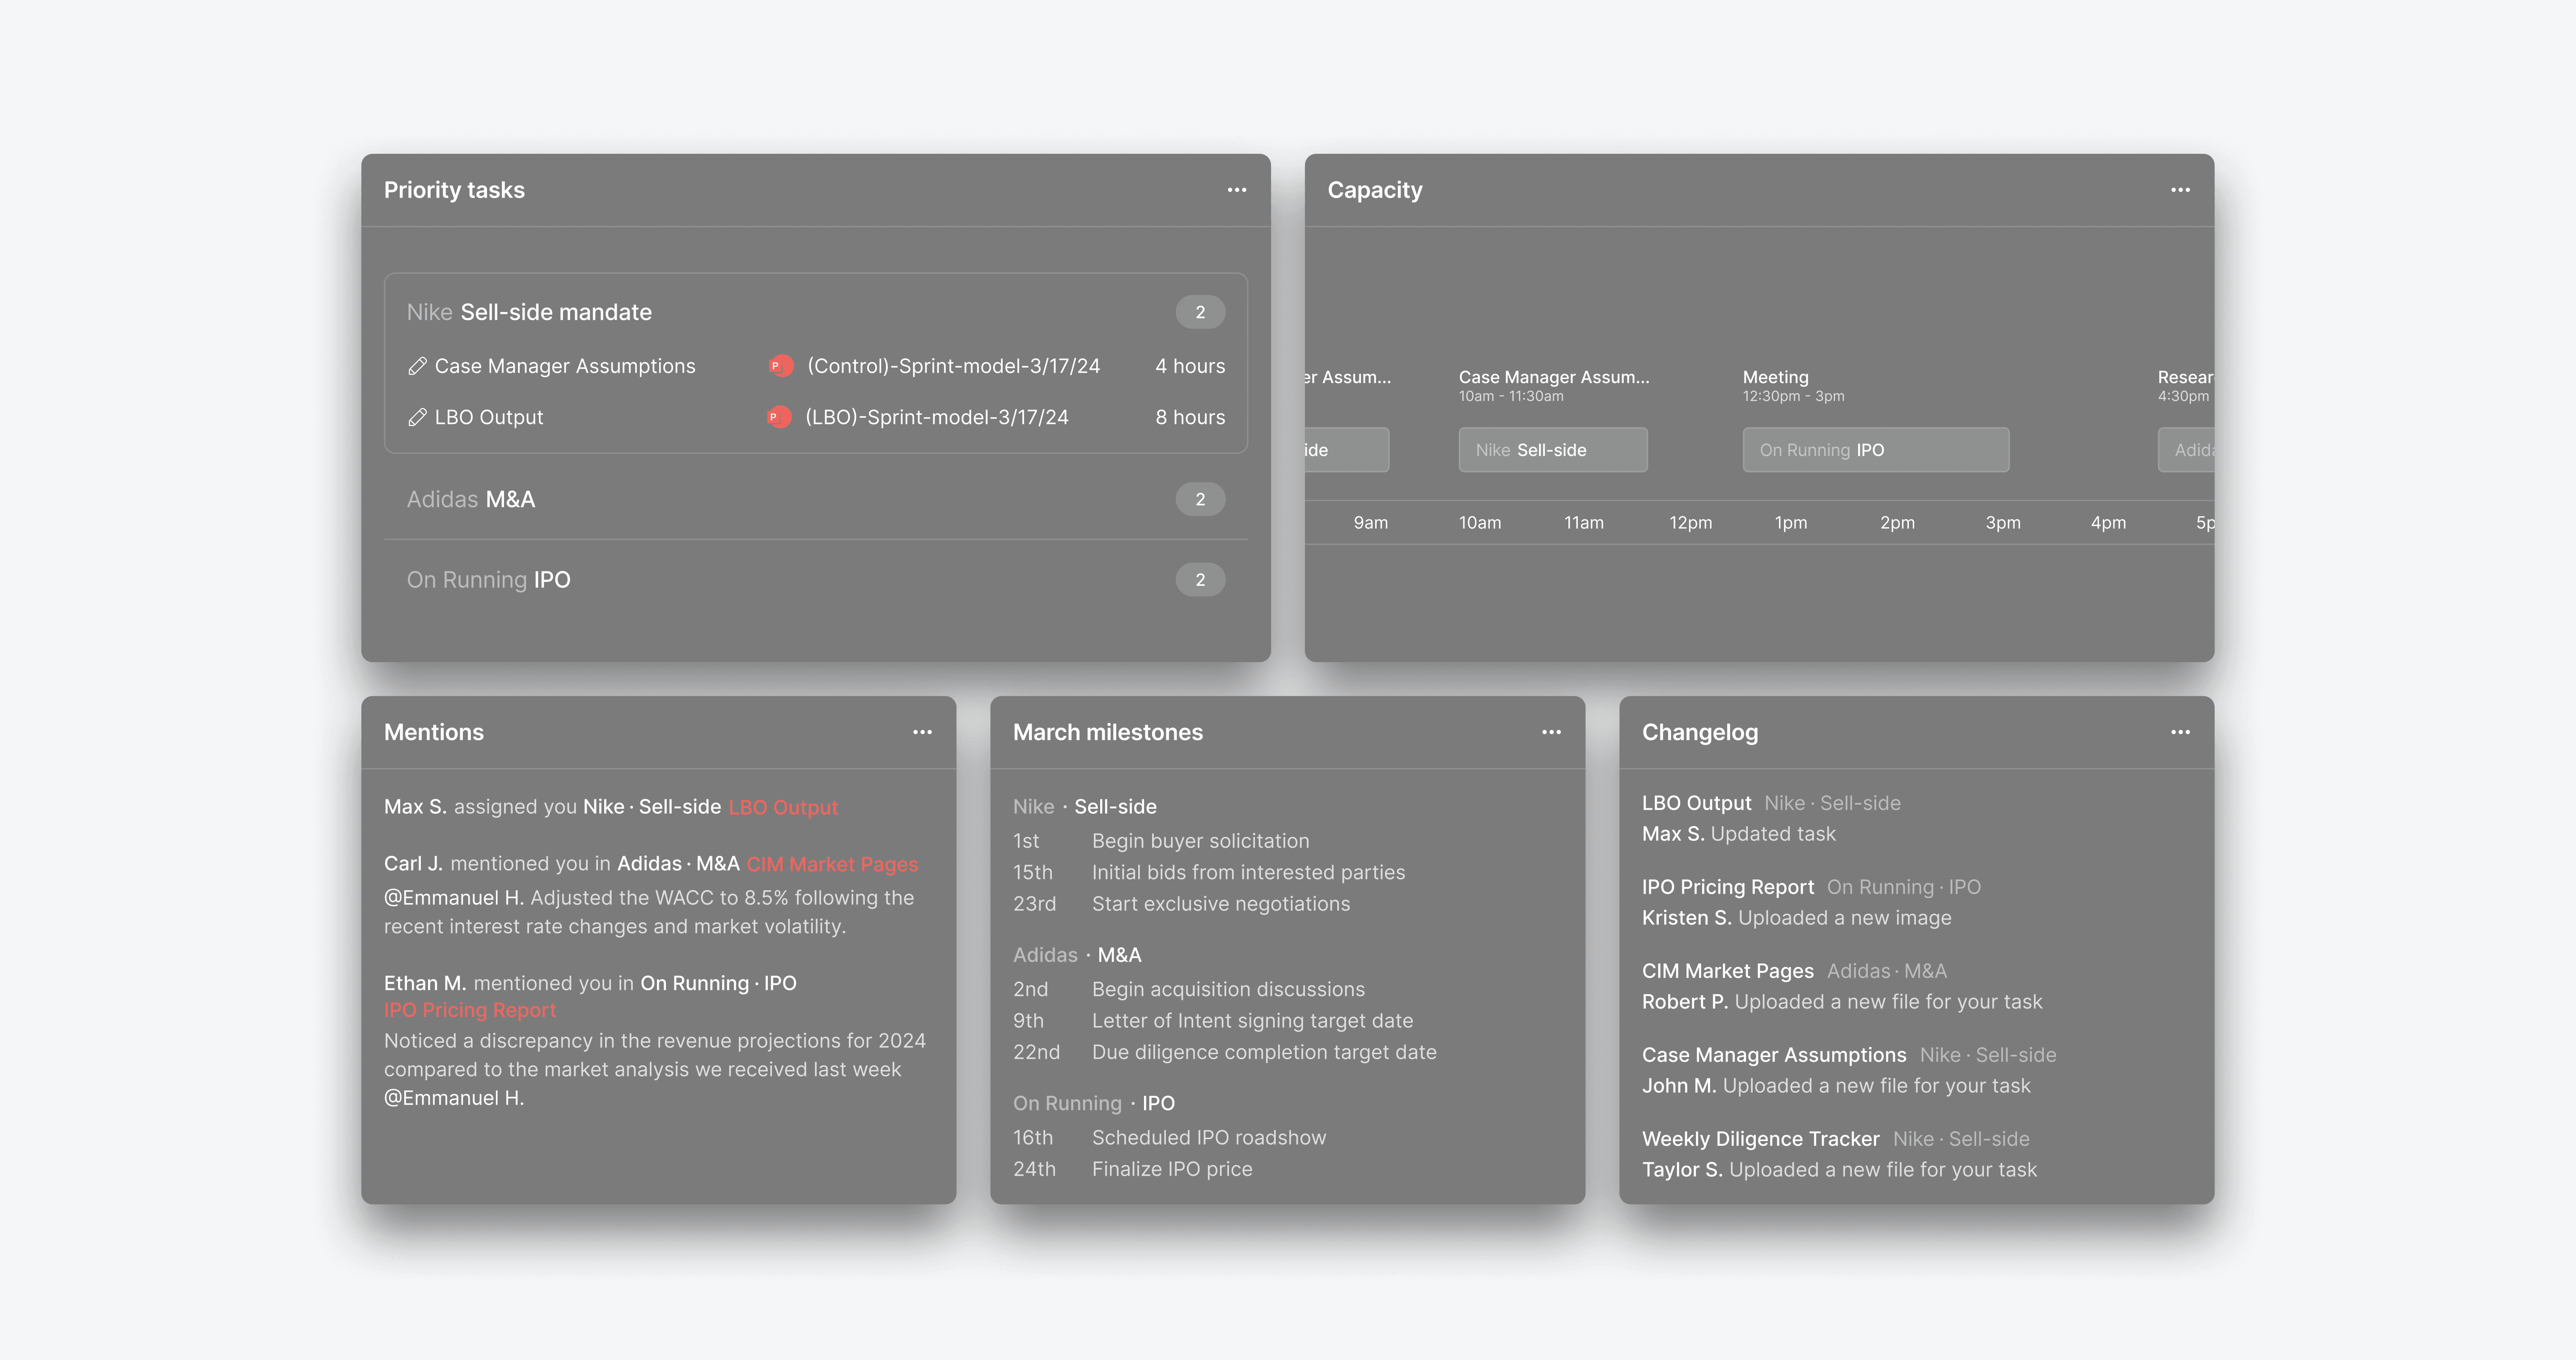
Task: Click Scheduled IPO roadshow milestone
Action: click(1209, 1138)
